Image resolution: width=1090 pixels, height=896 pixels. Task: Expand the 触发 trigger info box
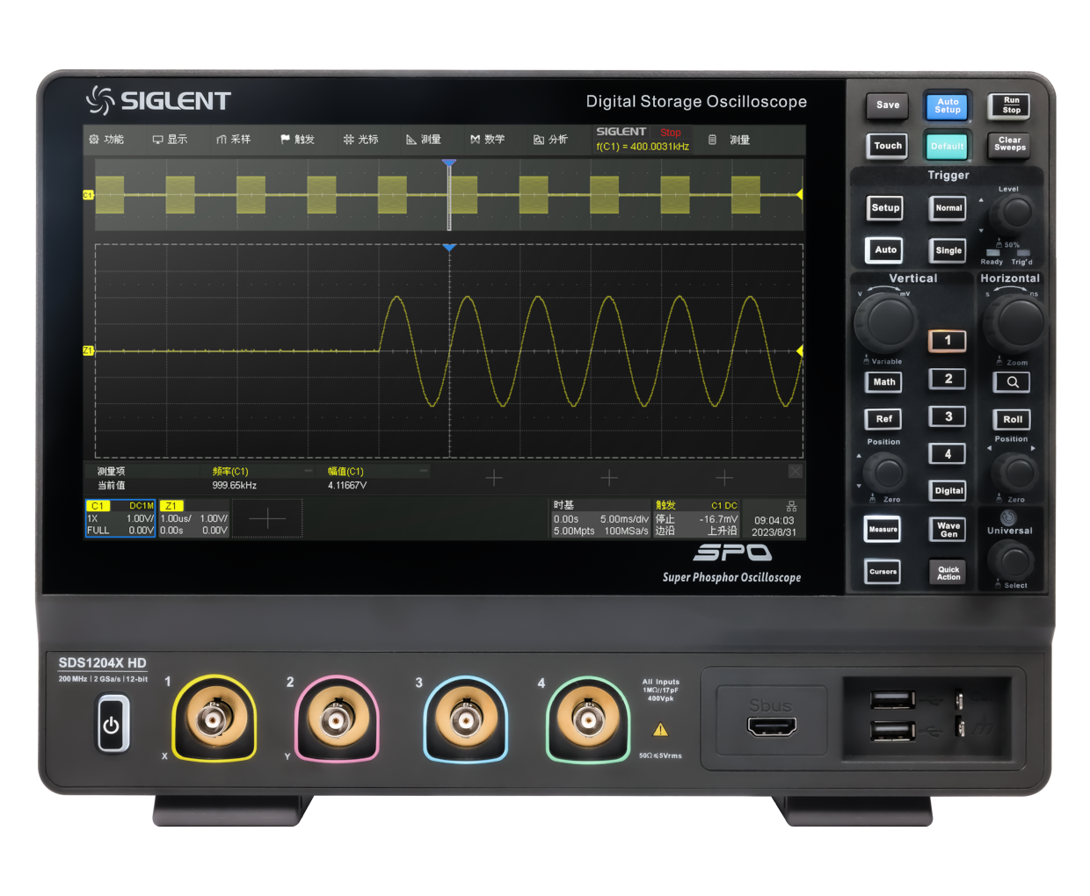point(696,518)
